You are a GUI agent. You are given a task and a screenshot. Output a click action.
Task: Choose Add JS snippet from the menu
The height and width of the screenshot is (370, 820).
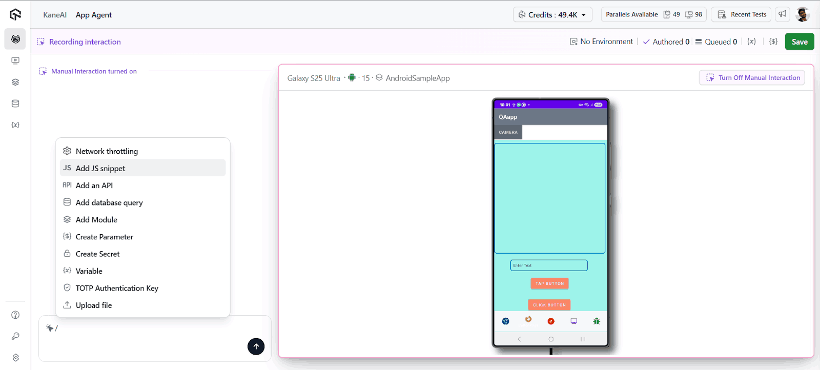142,168
